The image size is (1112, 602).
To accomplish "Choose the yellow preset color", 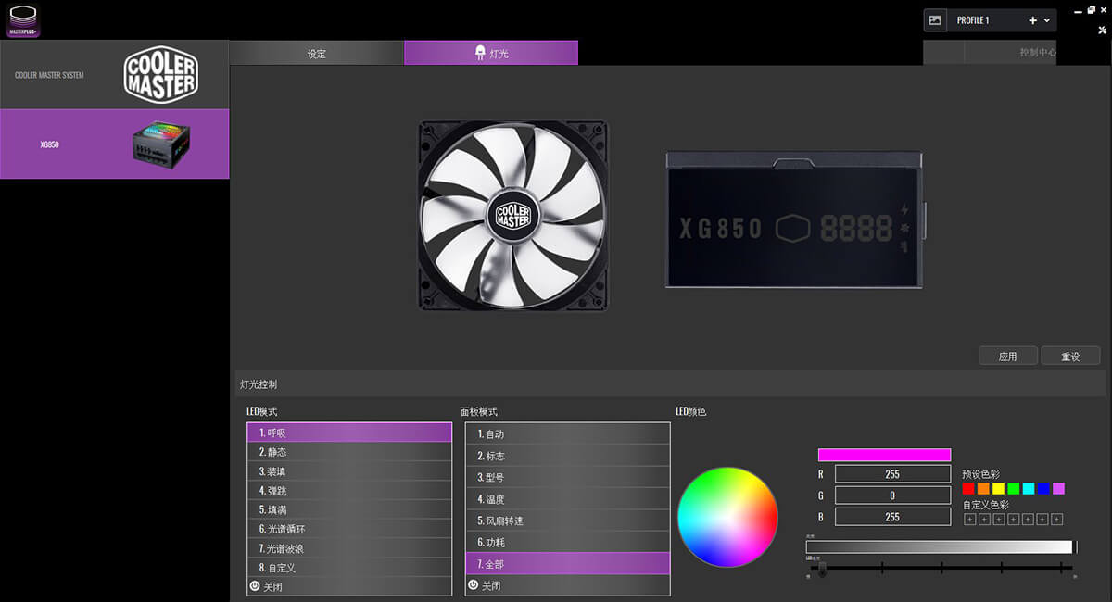I will coord(998,488).
